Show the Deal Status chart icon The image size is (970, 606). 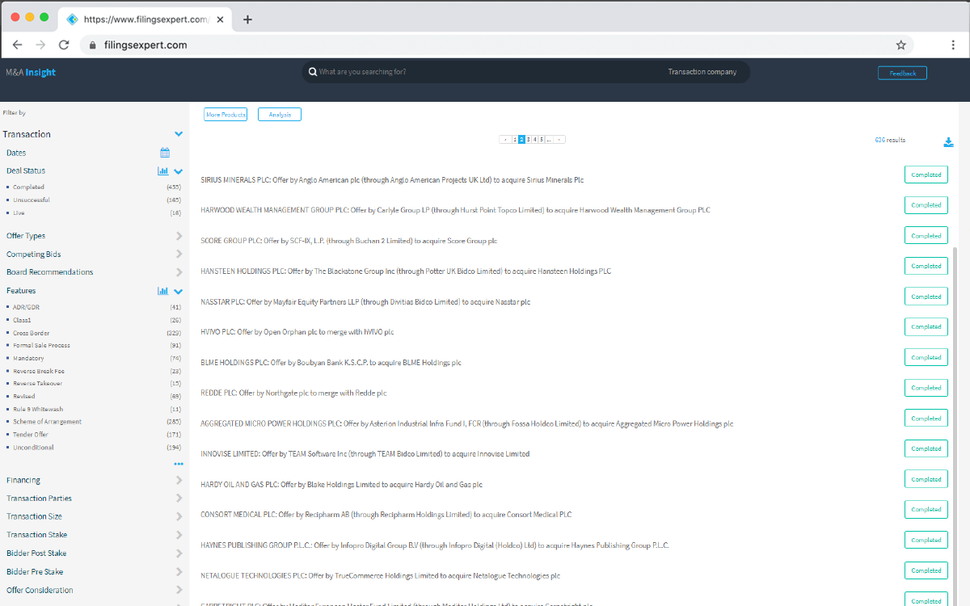click(162, 171)
